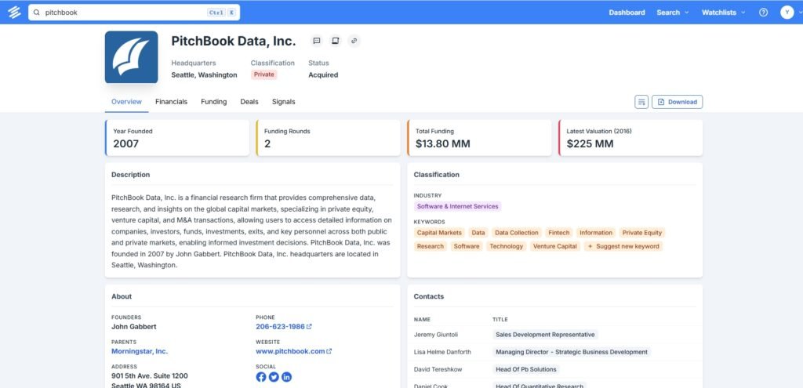Open the Watchlists dropdown menu
Viewport: 803px width, 388px height.
[723, 13]
